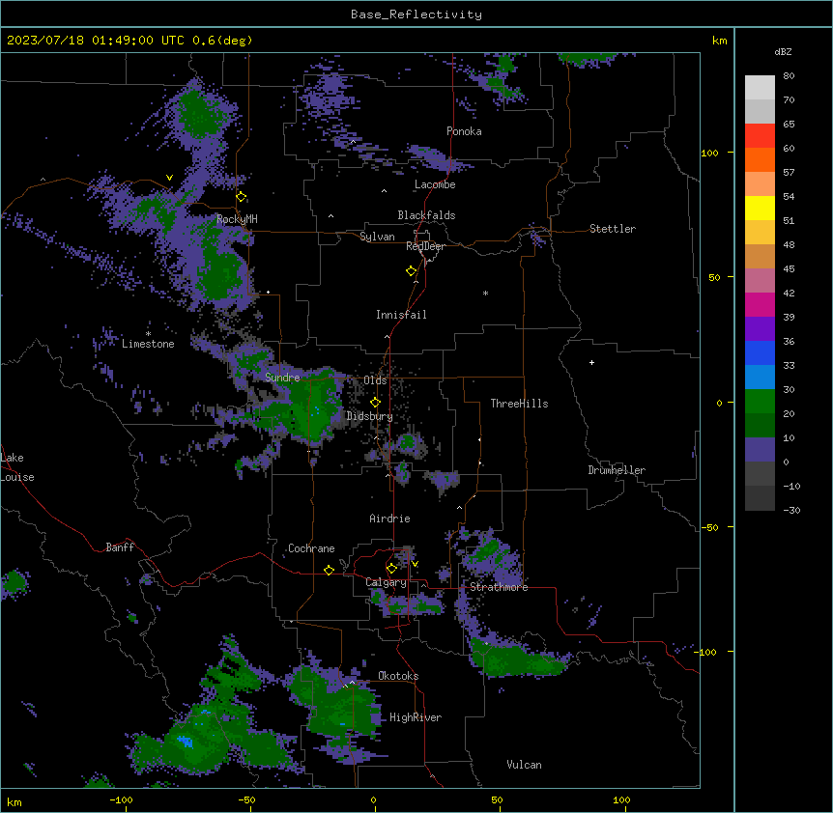
Task: Select the Stettler label
Action: click(613, 229)
